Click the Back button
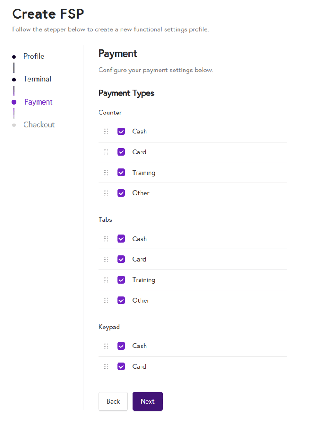This screenshot has height=428, width=311. (x=113, y=401)
